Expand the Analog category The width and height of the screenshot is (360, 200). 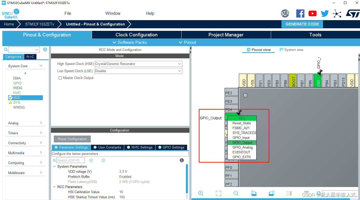point(41,123)
